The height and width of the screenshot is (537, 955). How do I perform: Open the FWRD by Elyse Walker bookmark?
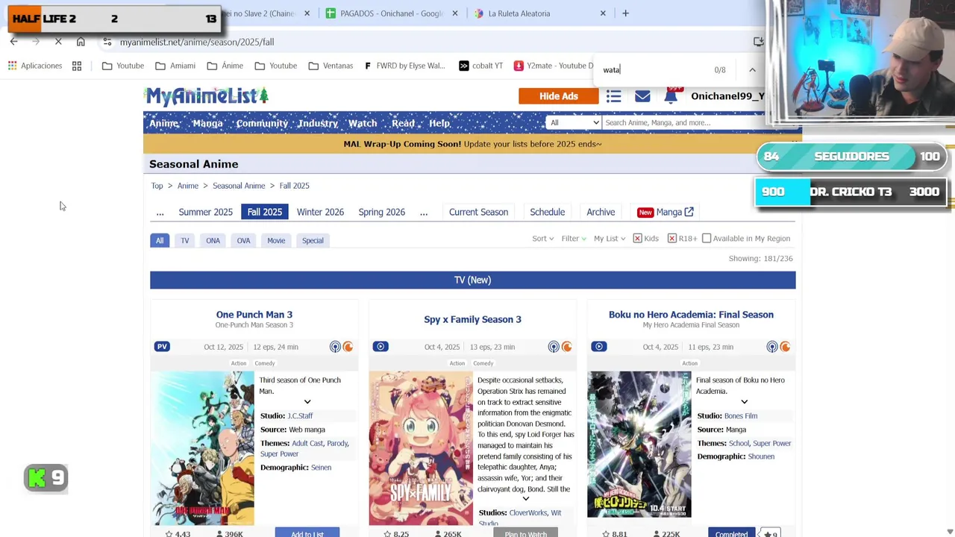click(404, 66)
